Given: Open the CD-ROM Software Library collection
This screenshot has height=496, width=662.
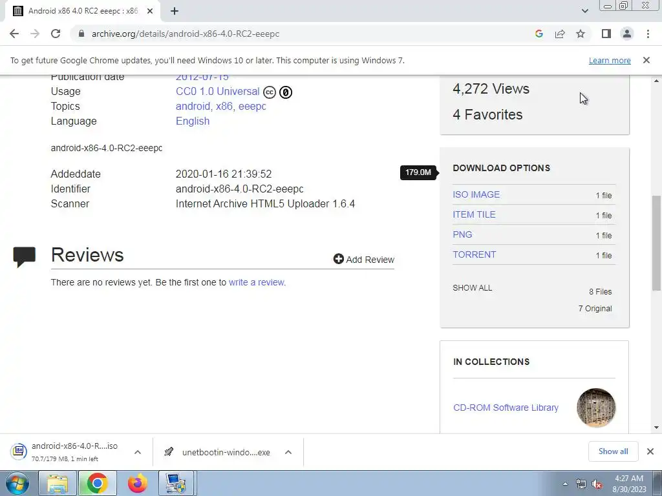Looking at the screenshot, I should coord(506,408).
